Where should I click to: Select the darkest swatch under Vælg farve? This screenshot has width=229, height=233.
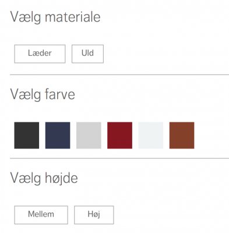click(x=27, y=135)
